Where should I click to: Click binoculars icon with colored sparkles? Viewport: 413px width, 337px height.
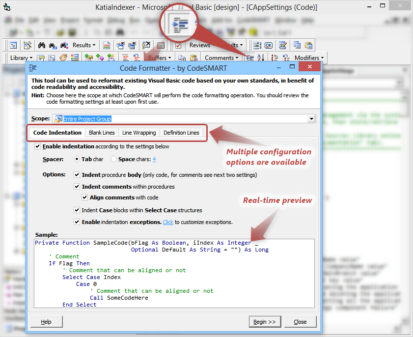point(64,45)
